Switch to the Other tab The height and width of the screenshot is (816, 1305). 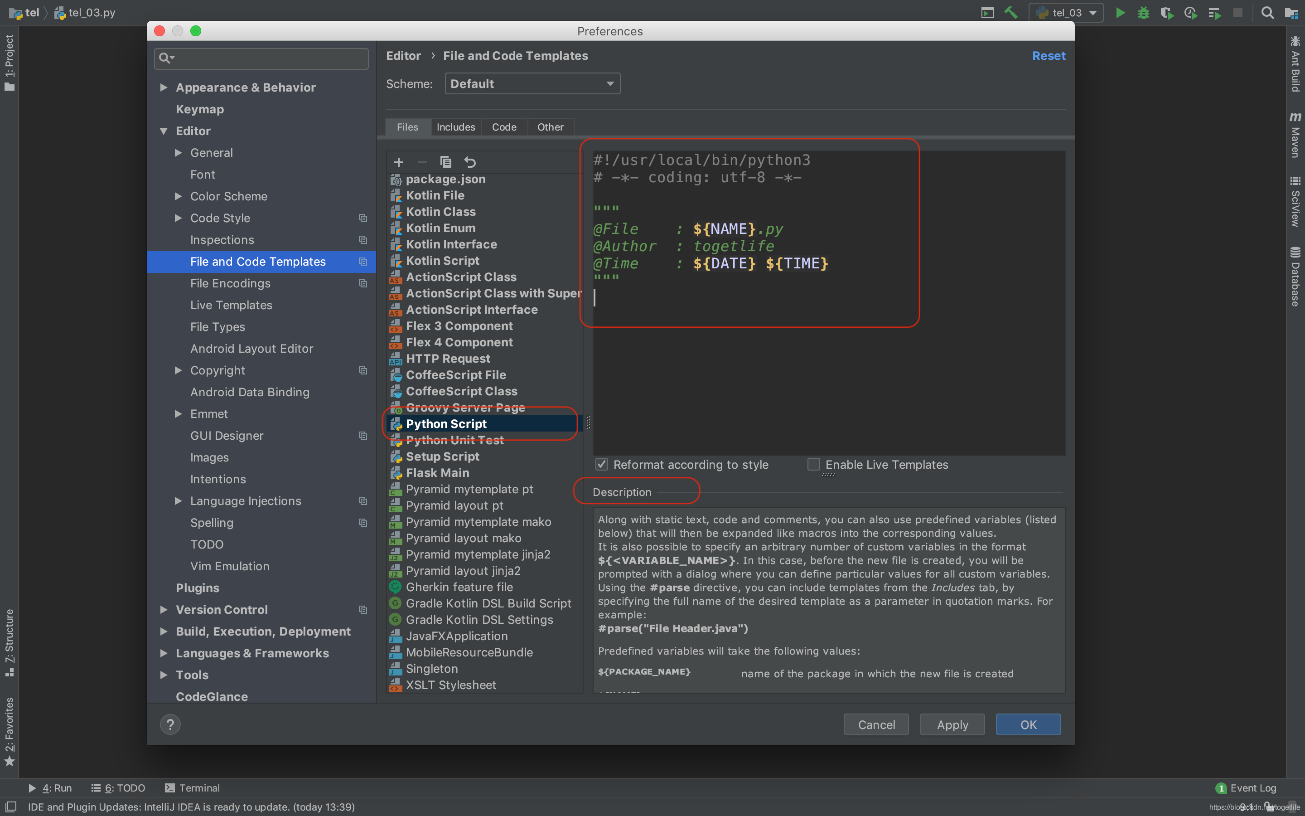(550, 127)
